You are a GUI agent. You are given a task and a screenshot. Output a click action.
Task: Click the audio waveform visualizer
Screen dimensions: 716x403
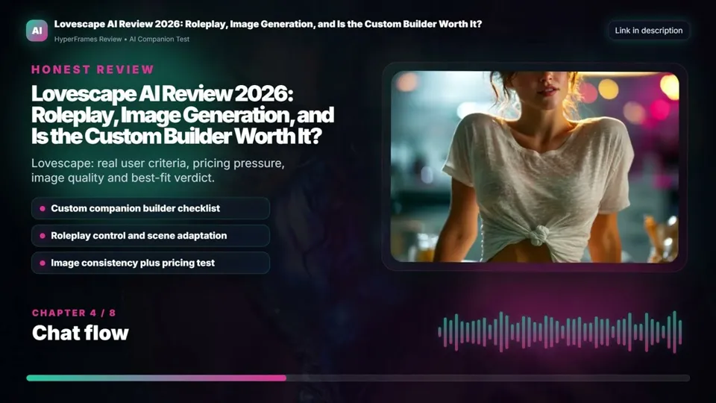[560, 331]
